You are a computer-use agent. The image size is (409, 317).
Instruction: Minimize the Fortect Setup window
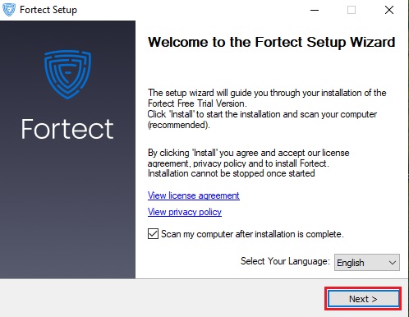click(x=315, y=10)
